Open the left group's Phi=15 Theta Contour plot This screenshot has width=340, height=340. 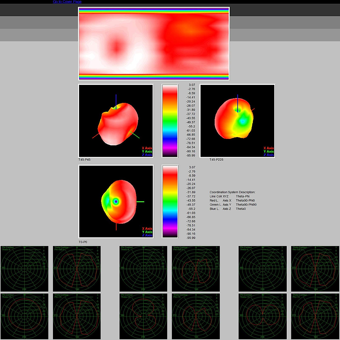point(77,316)
